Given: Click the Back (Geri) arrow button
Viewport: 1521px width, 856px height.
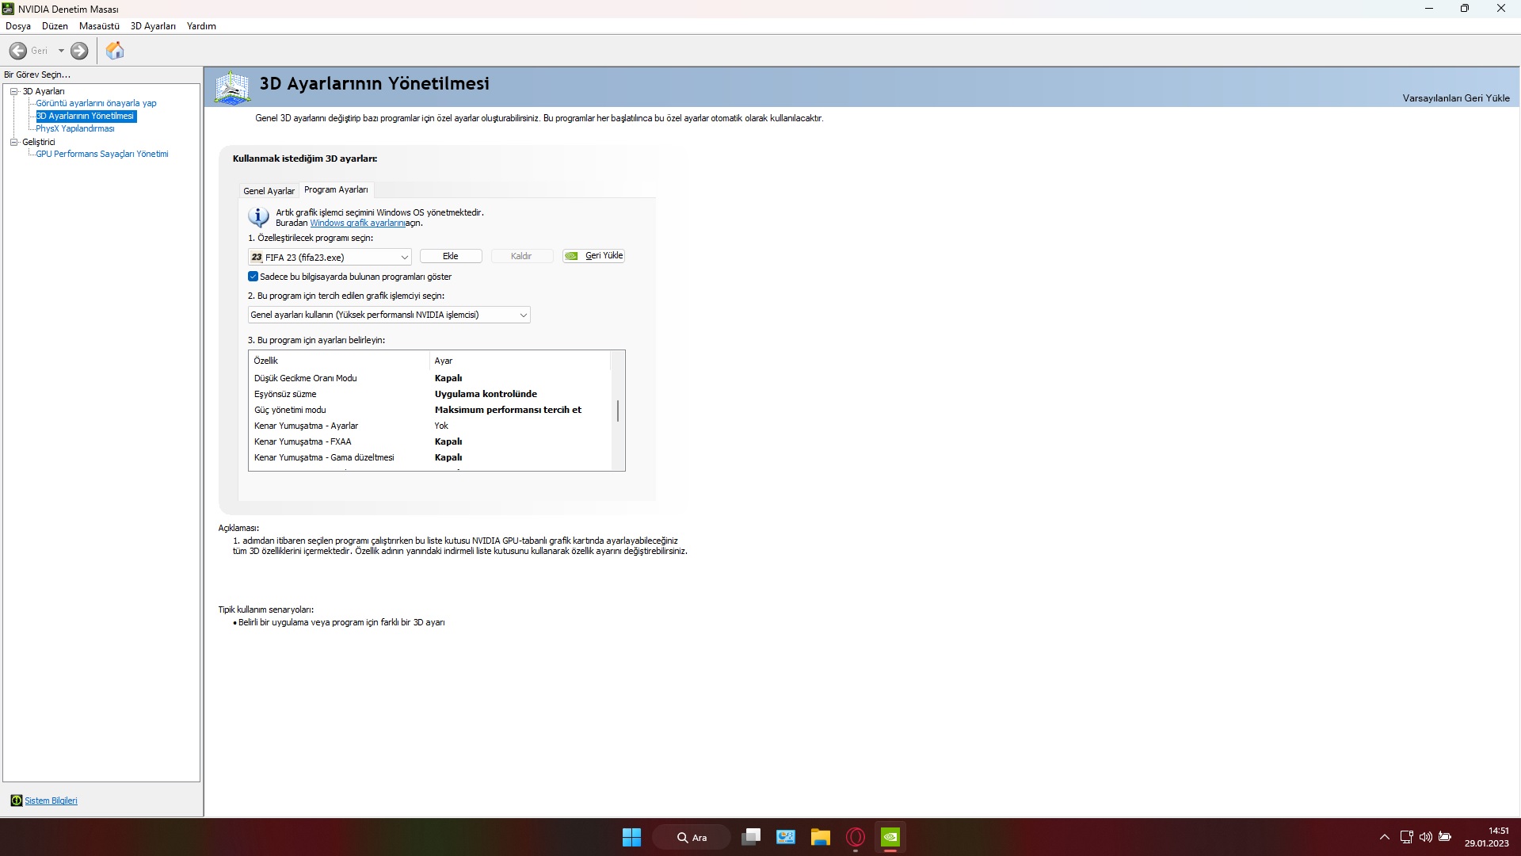Looking at the screenshot, I should [18, 51].
